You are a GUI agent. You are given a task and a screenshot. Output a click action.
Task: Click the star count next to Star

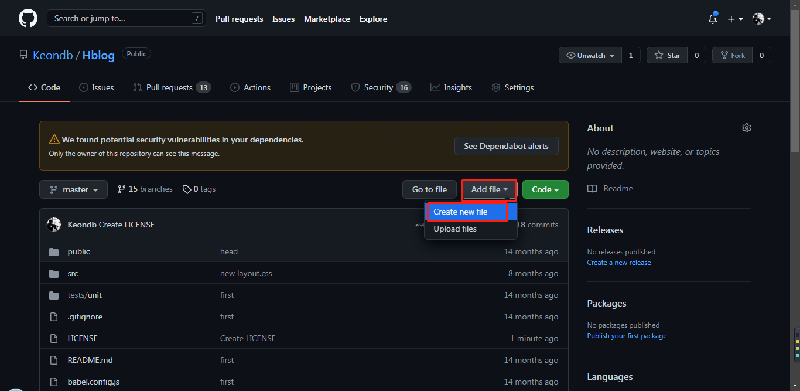(696, 55)
